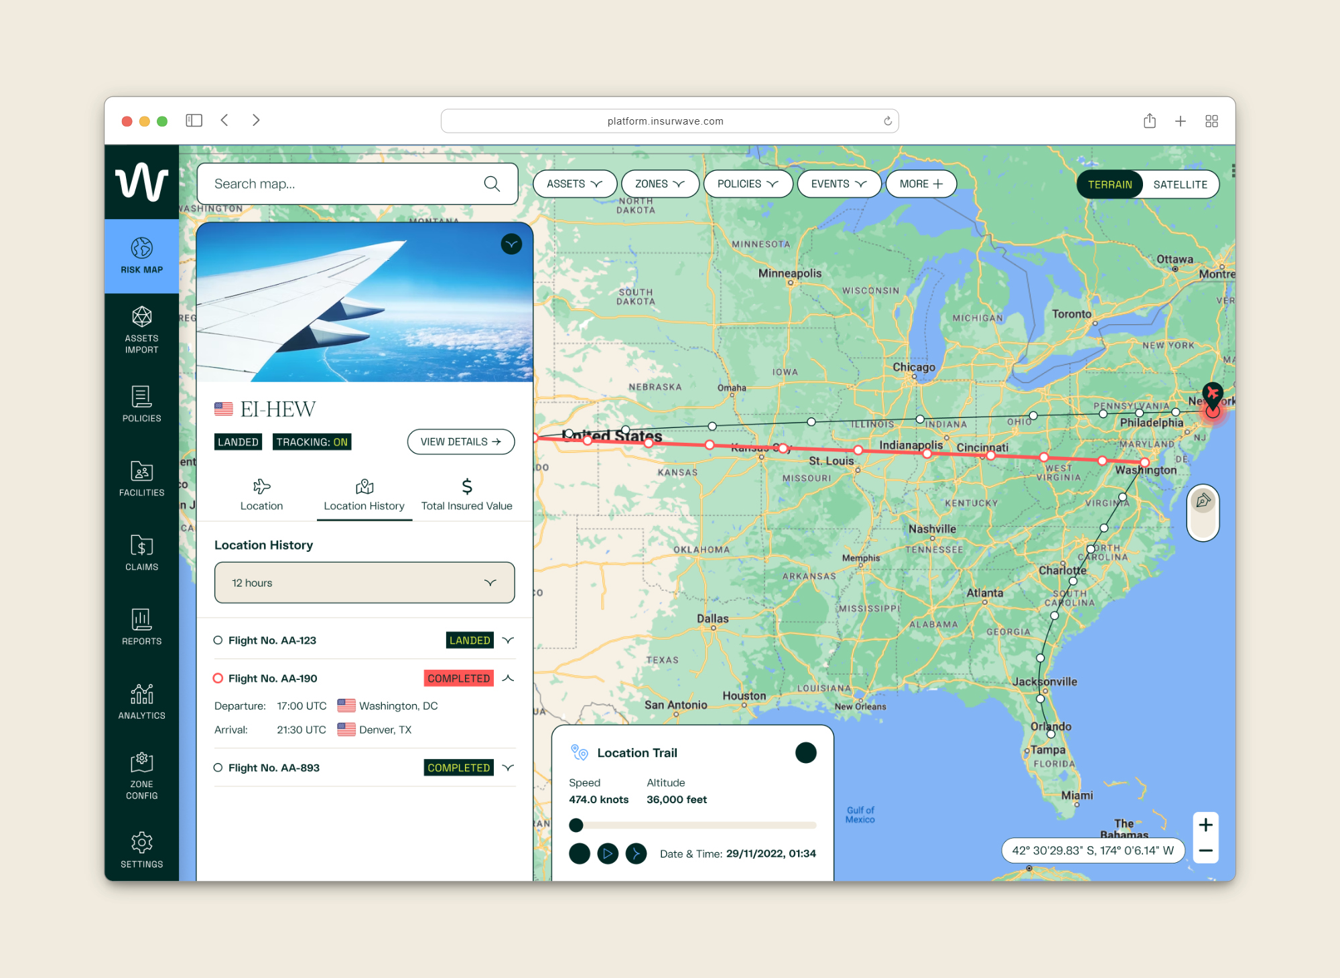Click the dark circle button in Location Trail header

806,753
